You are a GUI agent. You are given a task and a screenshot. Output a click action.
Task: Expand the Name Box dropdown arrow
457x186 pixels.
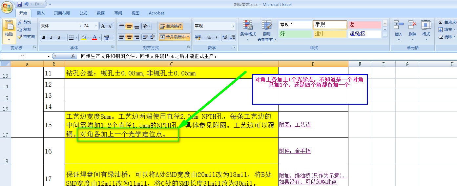click(49, 56)
